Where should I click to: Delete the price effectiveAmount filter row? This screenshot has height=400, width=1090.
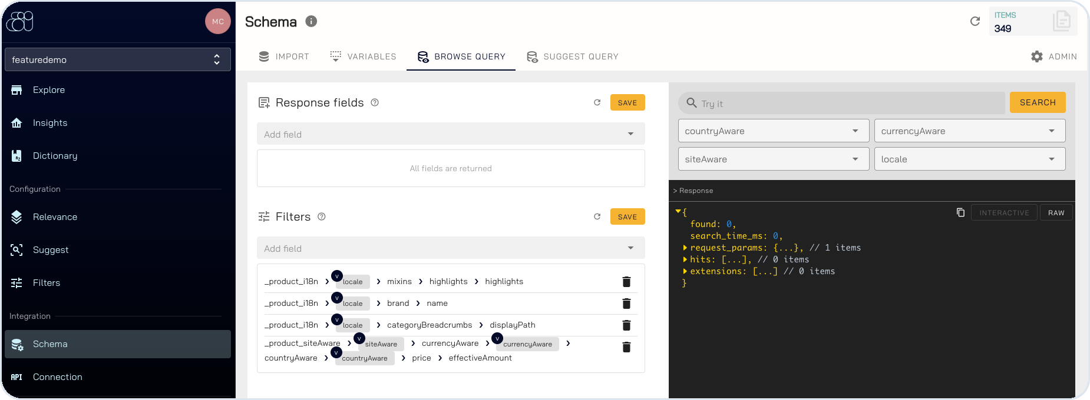(x=626, y=347)
